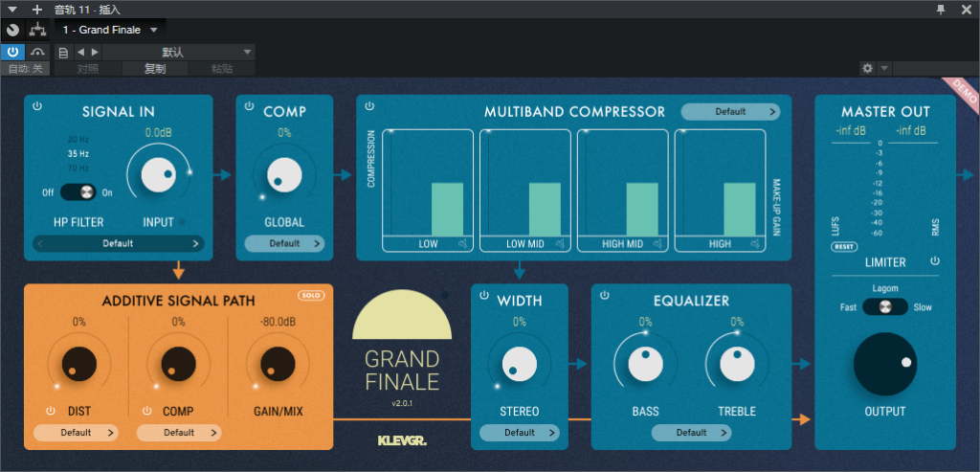Click the BASS equalizer knob
Image resolution: width=980 pixels, height=472 pixels.
pos(646,364)
